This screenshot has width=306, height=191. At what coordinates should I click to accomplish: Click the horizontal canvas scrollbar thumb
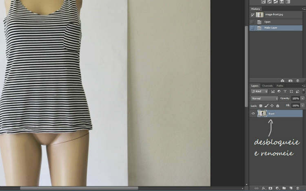pyautogui.click(x=79, y=188)
